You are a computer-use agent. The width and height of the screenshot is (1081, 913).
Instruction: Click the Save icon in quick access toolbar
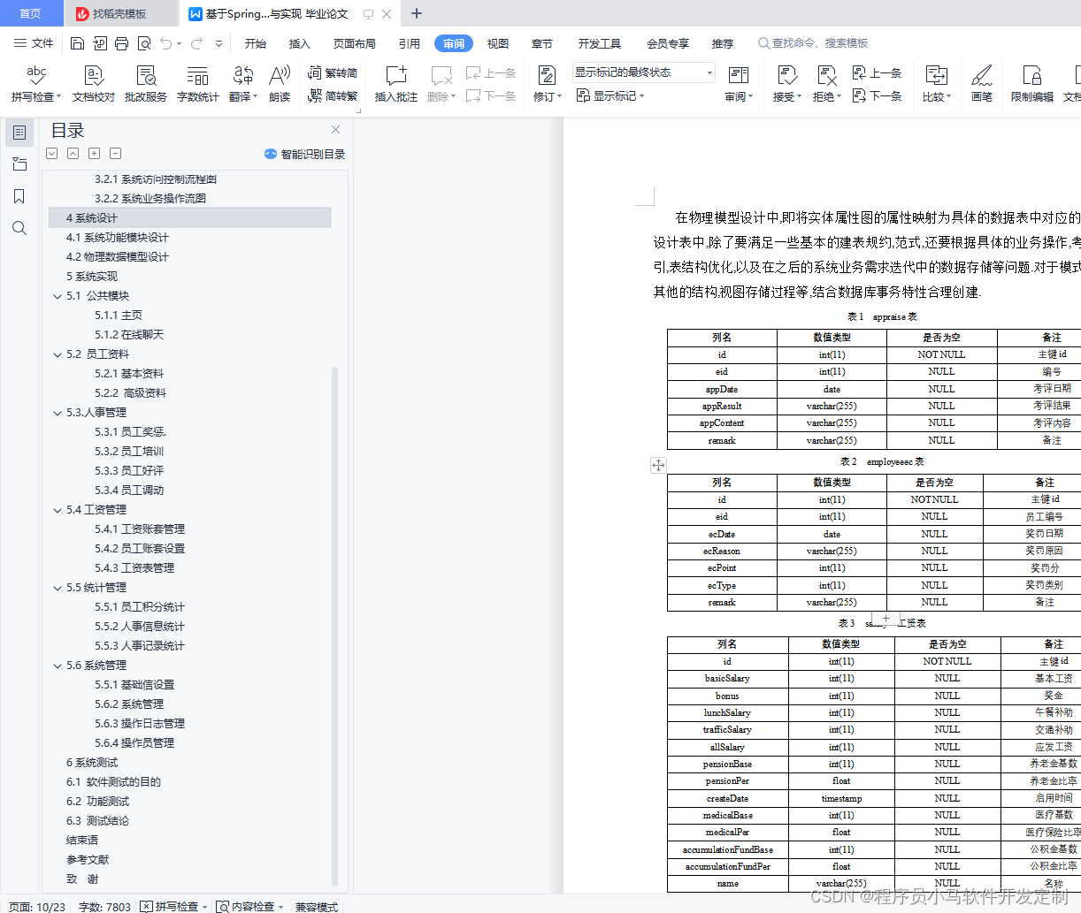(x=77, y=43)
